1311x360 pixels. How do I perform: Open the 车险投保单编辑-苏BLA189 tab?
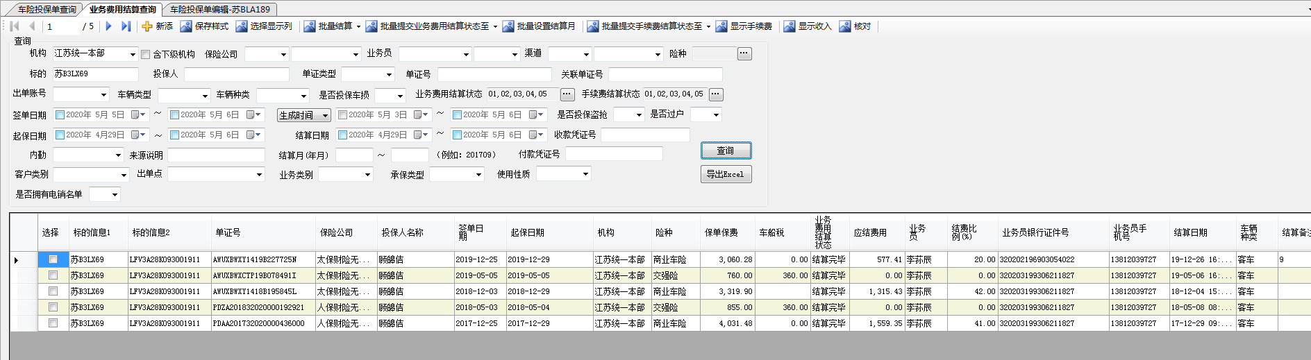pos(220,9)
